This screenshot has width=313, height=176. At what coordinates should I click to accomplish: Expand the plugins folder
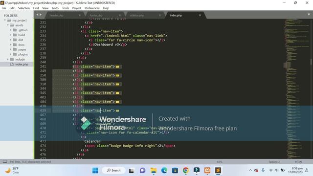click(11, 54)
